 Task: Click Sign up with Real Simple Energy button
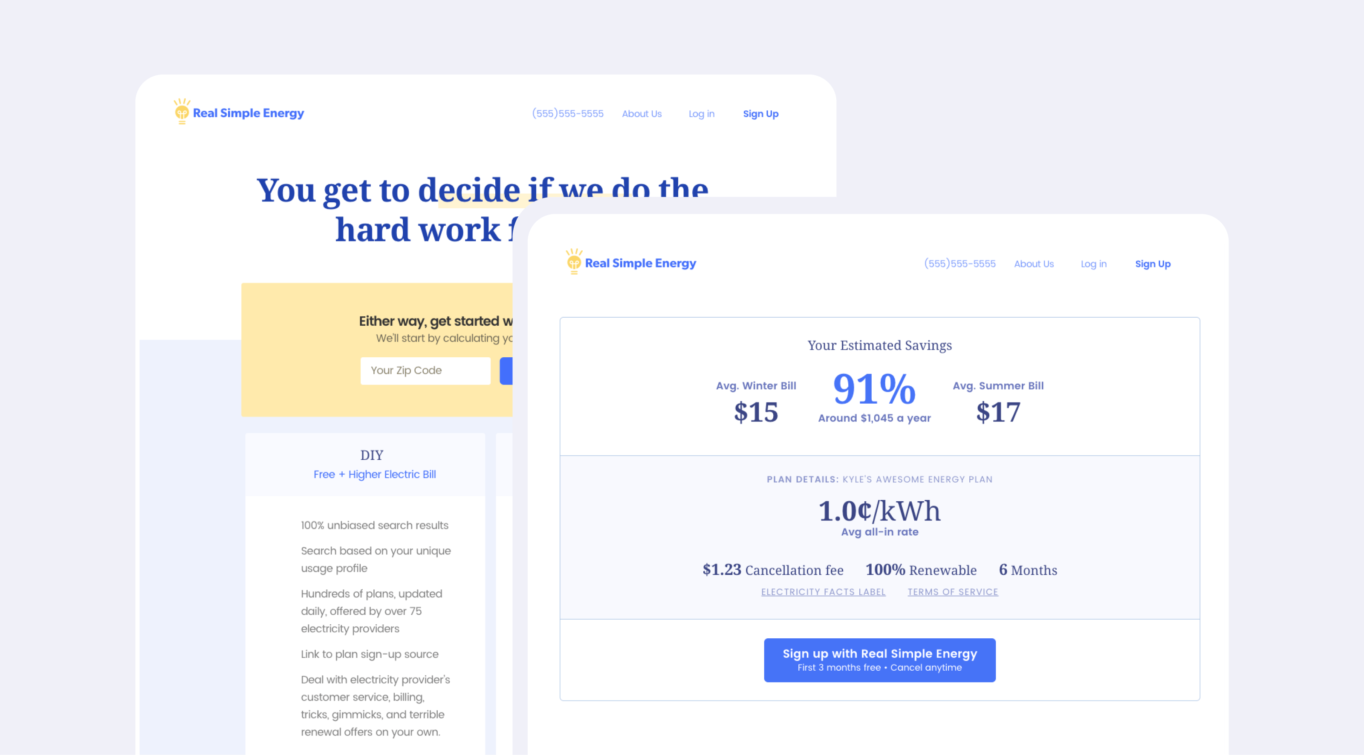click(879, 660)
